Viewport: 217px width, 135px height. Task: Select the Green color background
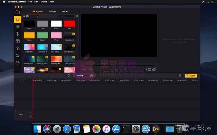pos(43,35)
